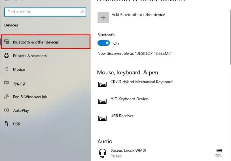Click the plus icon to add device
The image size is (231, 161).
coord(103,17)
